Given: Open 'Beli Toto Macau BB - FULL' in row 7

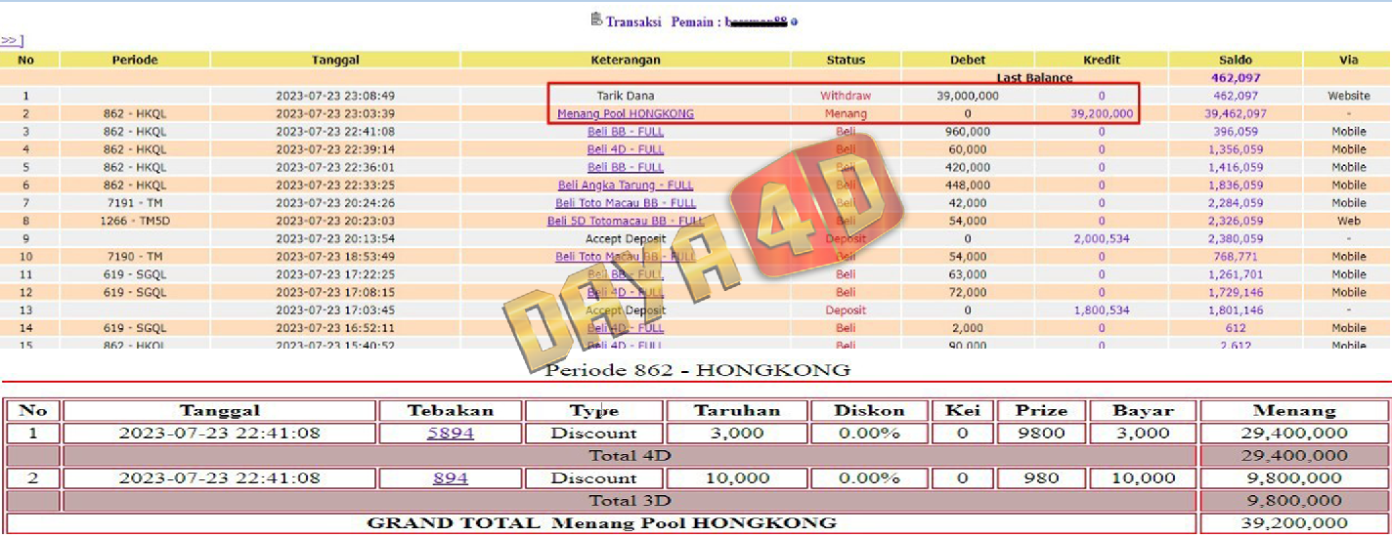Looking at the screenshot, I should tap(626, 203).
